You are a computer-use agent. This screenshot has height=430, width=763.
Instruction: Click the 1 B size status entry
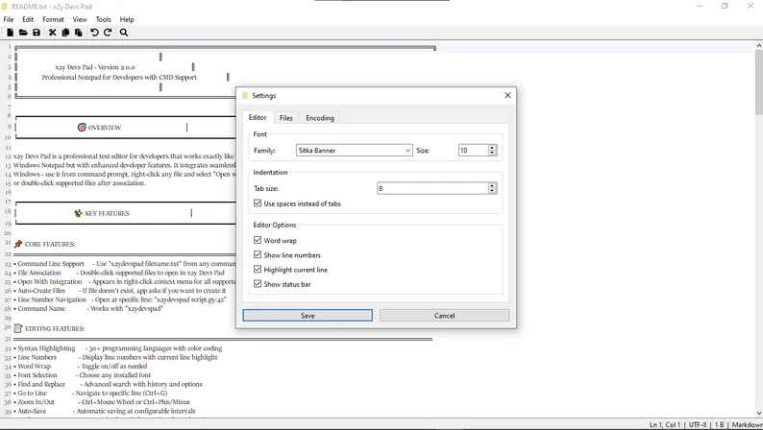pos(719,424)
